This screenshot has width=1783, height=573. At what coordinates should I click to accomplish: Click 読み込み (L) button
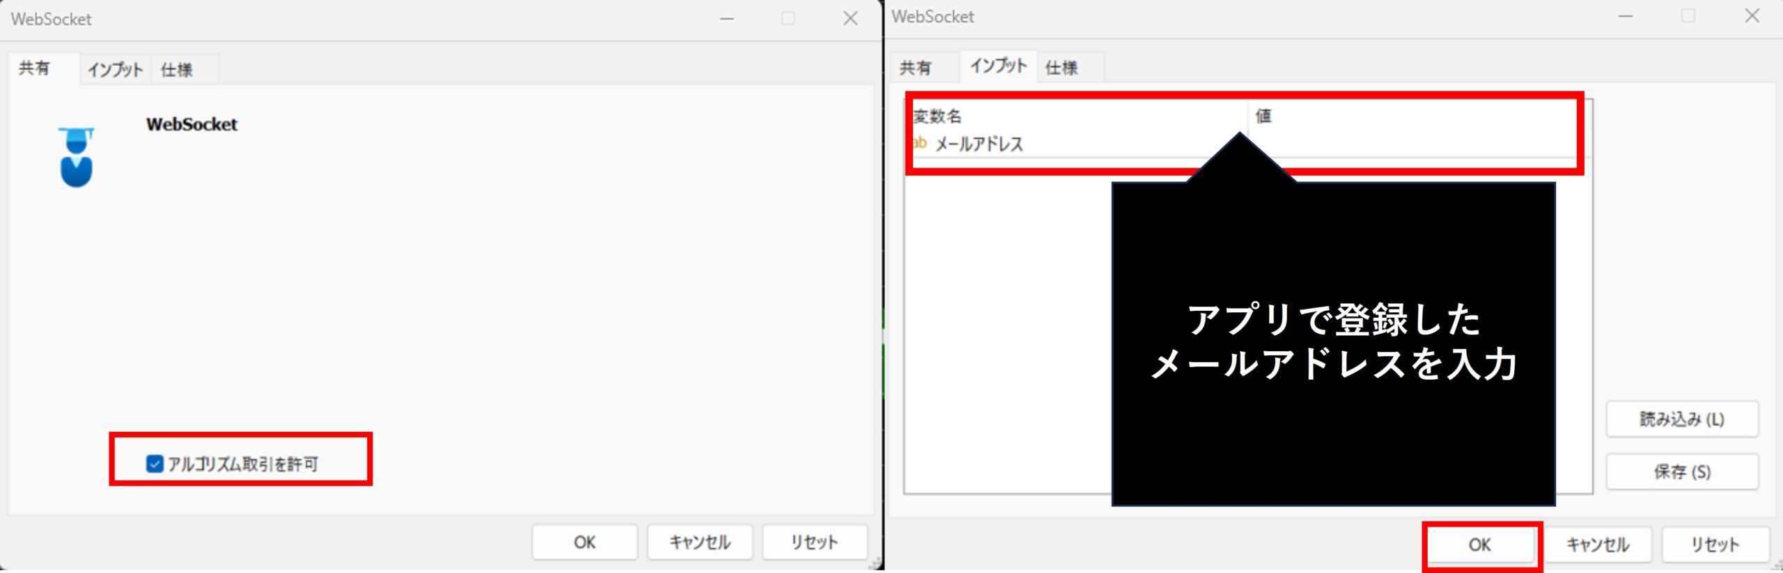[x=1682, y=419]
